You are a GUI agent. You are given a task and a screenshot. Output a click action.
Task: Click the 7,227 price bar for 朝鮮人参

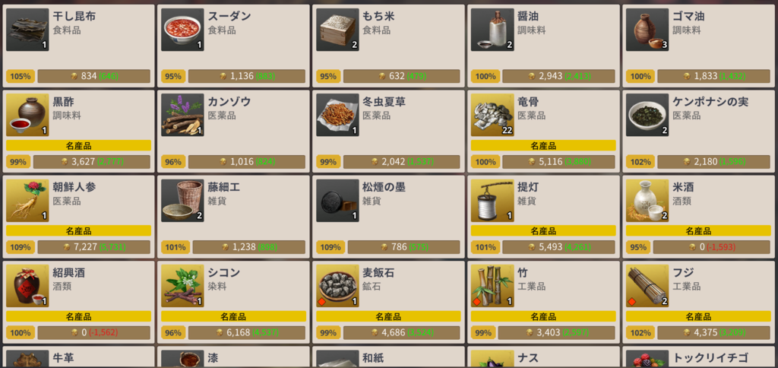[x=93, y=247]
